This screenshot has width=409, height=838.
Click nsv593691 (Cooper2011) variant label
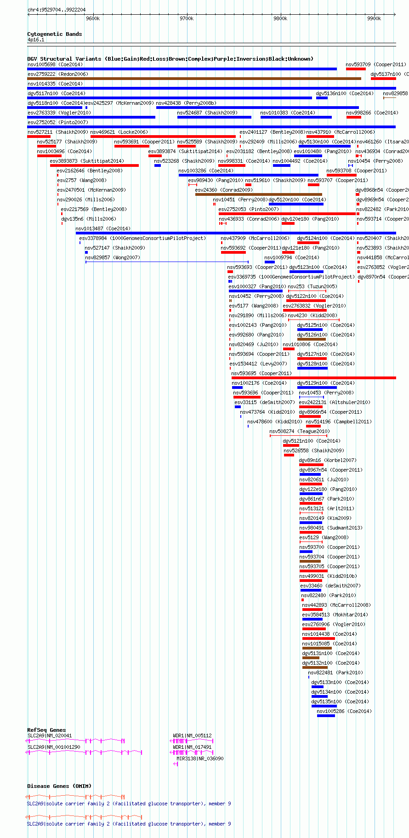tap(144, 142)
